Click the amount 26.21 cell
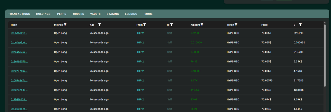Screen dimensions: 331x112 pos(194,109)
